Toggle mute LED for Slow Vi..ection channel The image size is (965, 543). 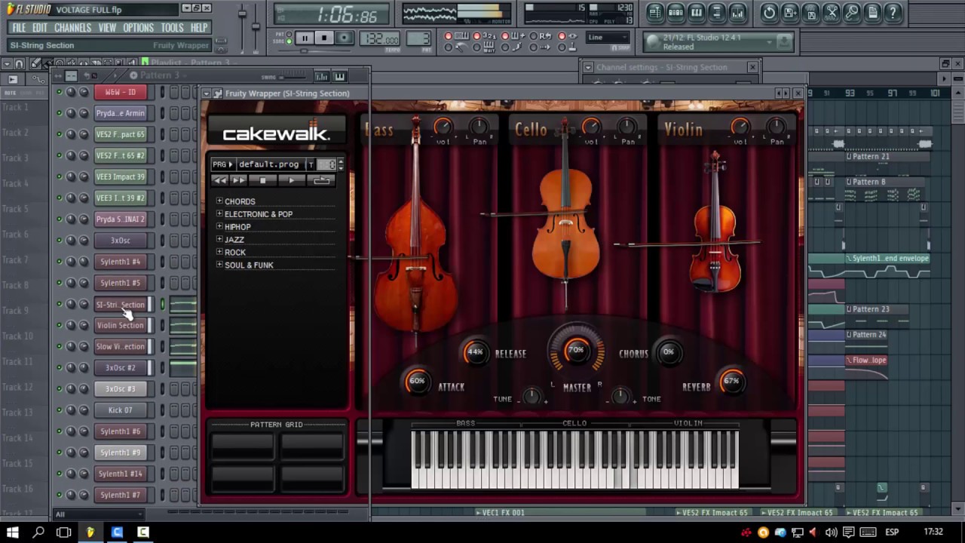pos(60,346)
